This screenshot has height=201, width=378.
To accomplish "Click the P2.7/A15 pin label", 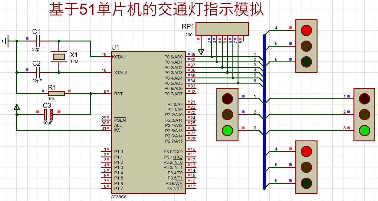I will coord(174,141).
